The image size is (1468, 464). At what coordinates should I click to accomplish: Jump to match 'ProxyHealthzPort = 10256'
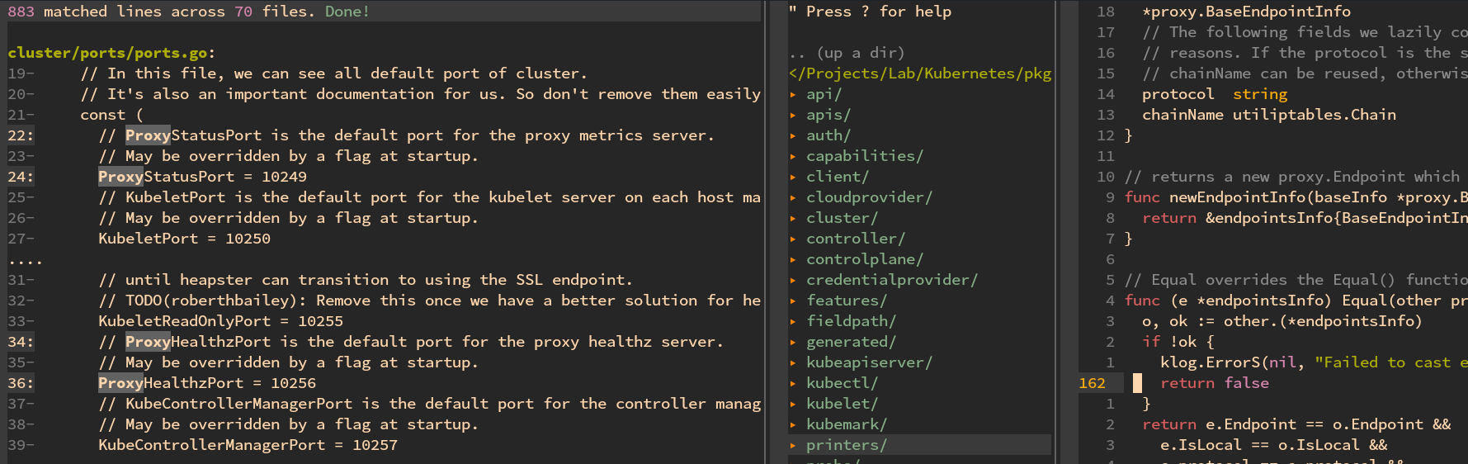pyautogui.click(x=207, y=383)
